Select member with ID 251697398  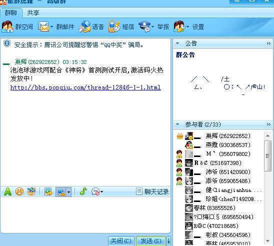click(219, 163)
